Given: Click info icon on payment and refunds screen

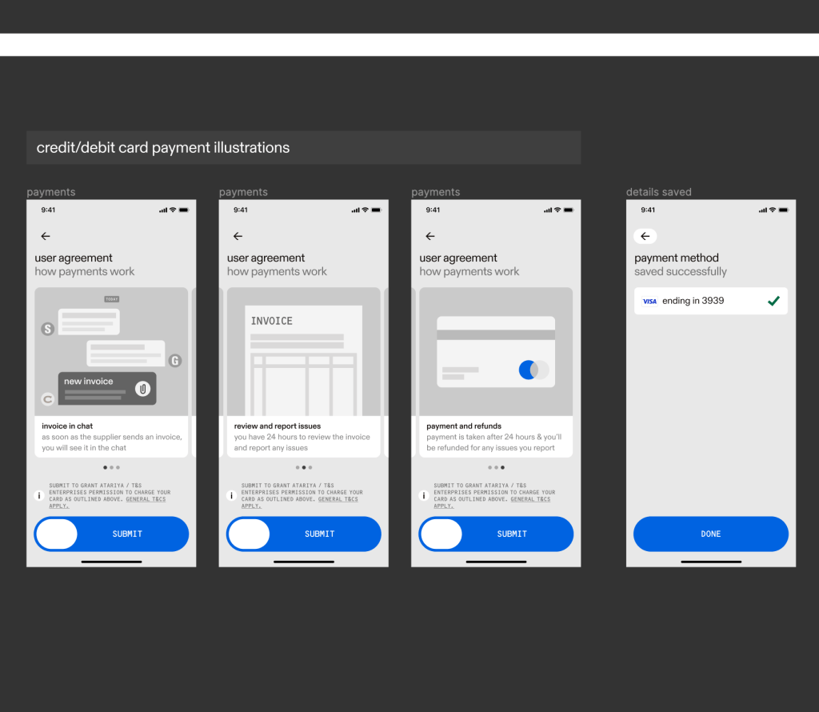Looking at the screenshot, I should coord(424,496).
